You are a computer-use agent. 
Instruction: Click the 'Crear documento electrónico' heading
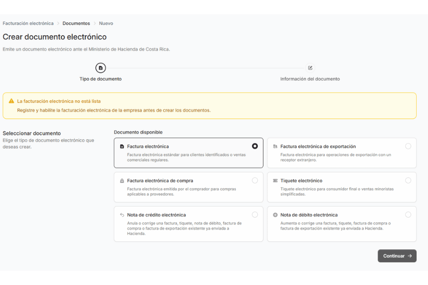(55, 37)
